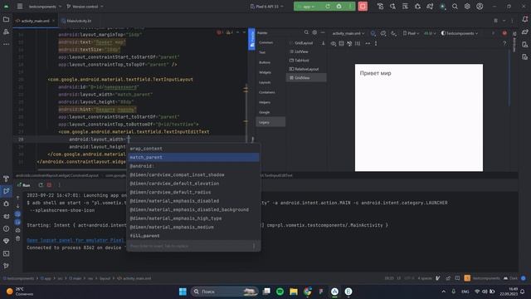The width and height of the screenshot is (531, 299).
Task: Open Spotify from the taskbar
Action: 280,292
